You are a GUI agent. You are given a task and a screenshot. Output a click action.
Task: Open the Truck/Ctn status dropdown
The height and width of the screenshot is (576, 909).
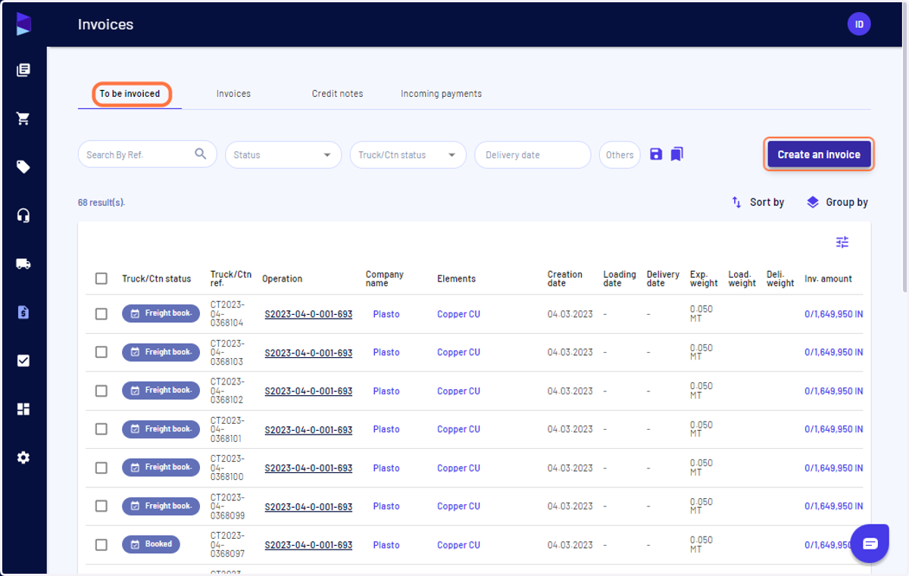click(408, 154)
